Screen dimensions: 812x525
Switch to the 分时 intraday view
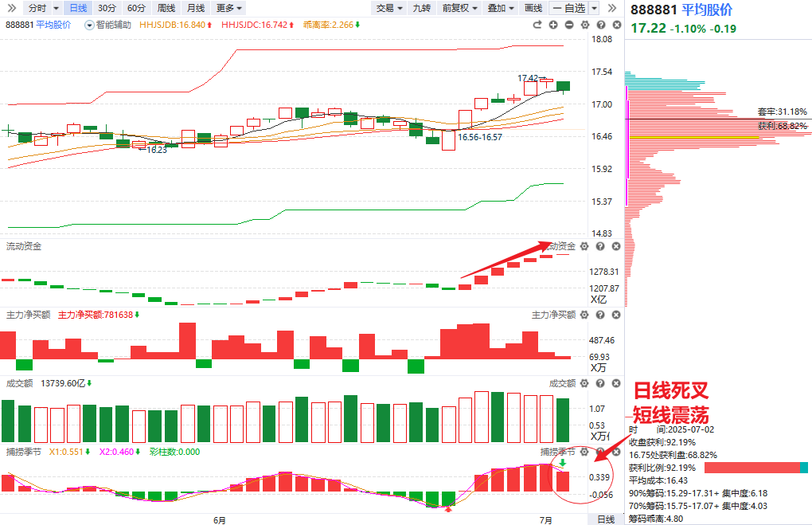point(37,8)
